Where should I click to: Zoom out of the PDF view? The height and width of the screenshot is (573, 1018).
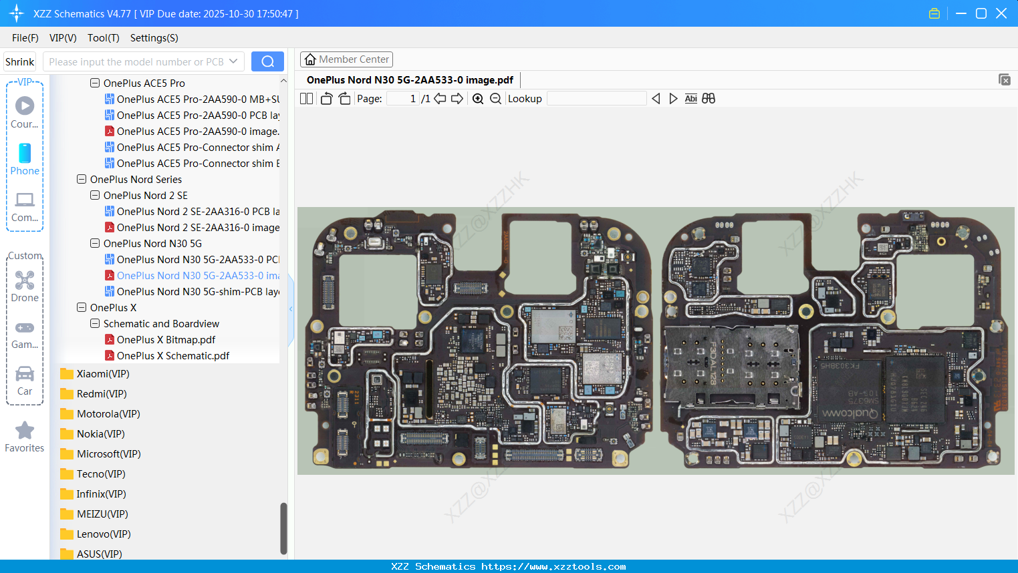(495, 98)
